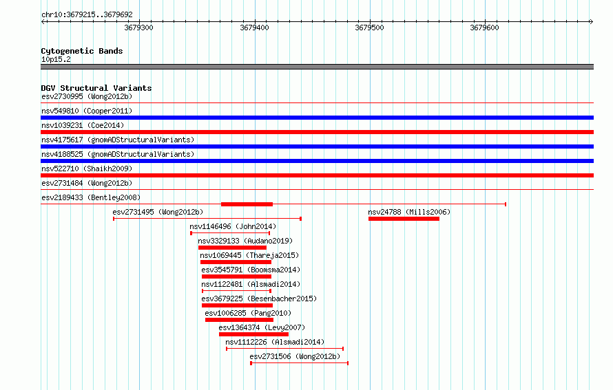Click the esv3545791 red variant bar
This screenshot has height=390, width=613.
pyautogui.click(x=236, y=277)
